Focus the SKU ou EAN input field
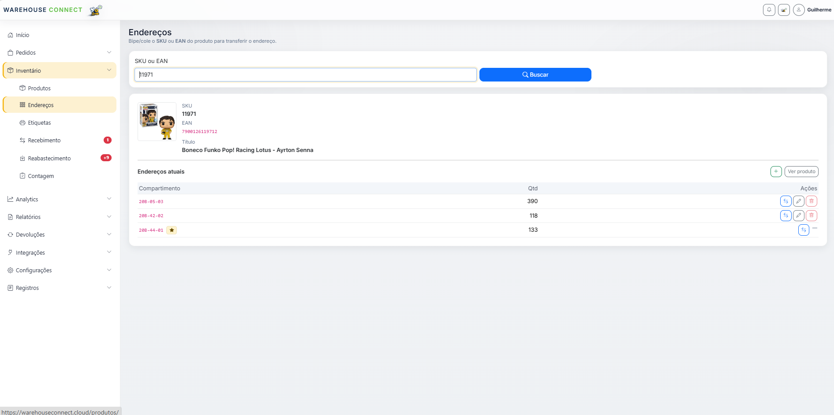This screenshot has height=415, width=834. tap(305, 74)
